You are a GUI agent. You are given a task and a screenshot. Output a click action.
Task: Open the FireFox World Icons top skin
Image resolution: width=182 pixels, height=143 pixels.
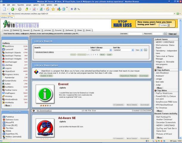164,93
